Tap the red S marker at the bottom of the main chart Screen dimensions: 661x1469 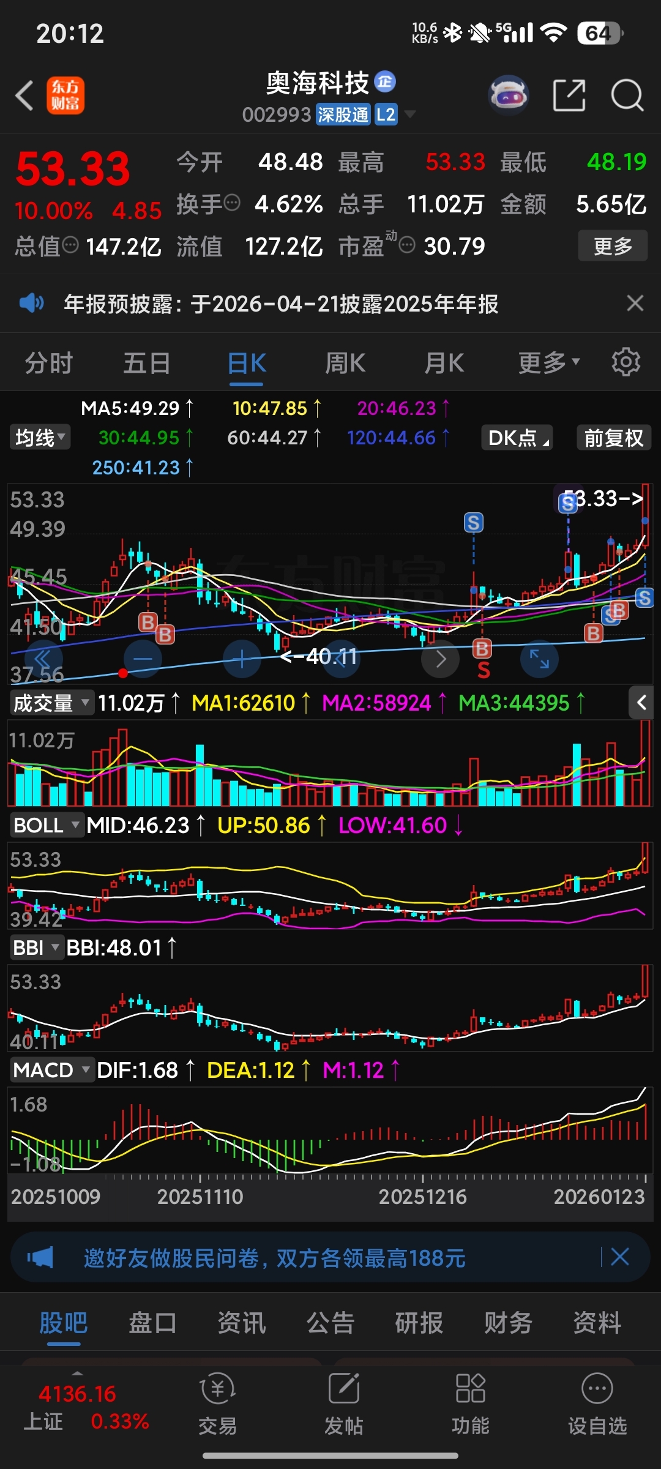[484, 671]
